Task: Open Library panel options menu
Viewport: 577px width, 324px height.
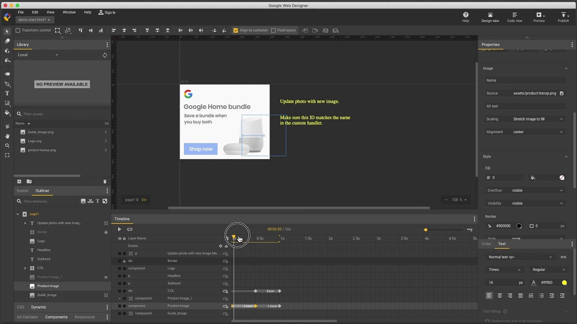Action: pos(107,45)
